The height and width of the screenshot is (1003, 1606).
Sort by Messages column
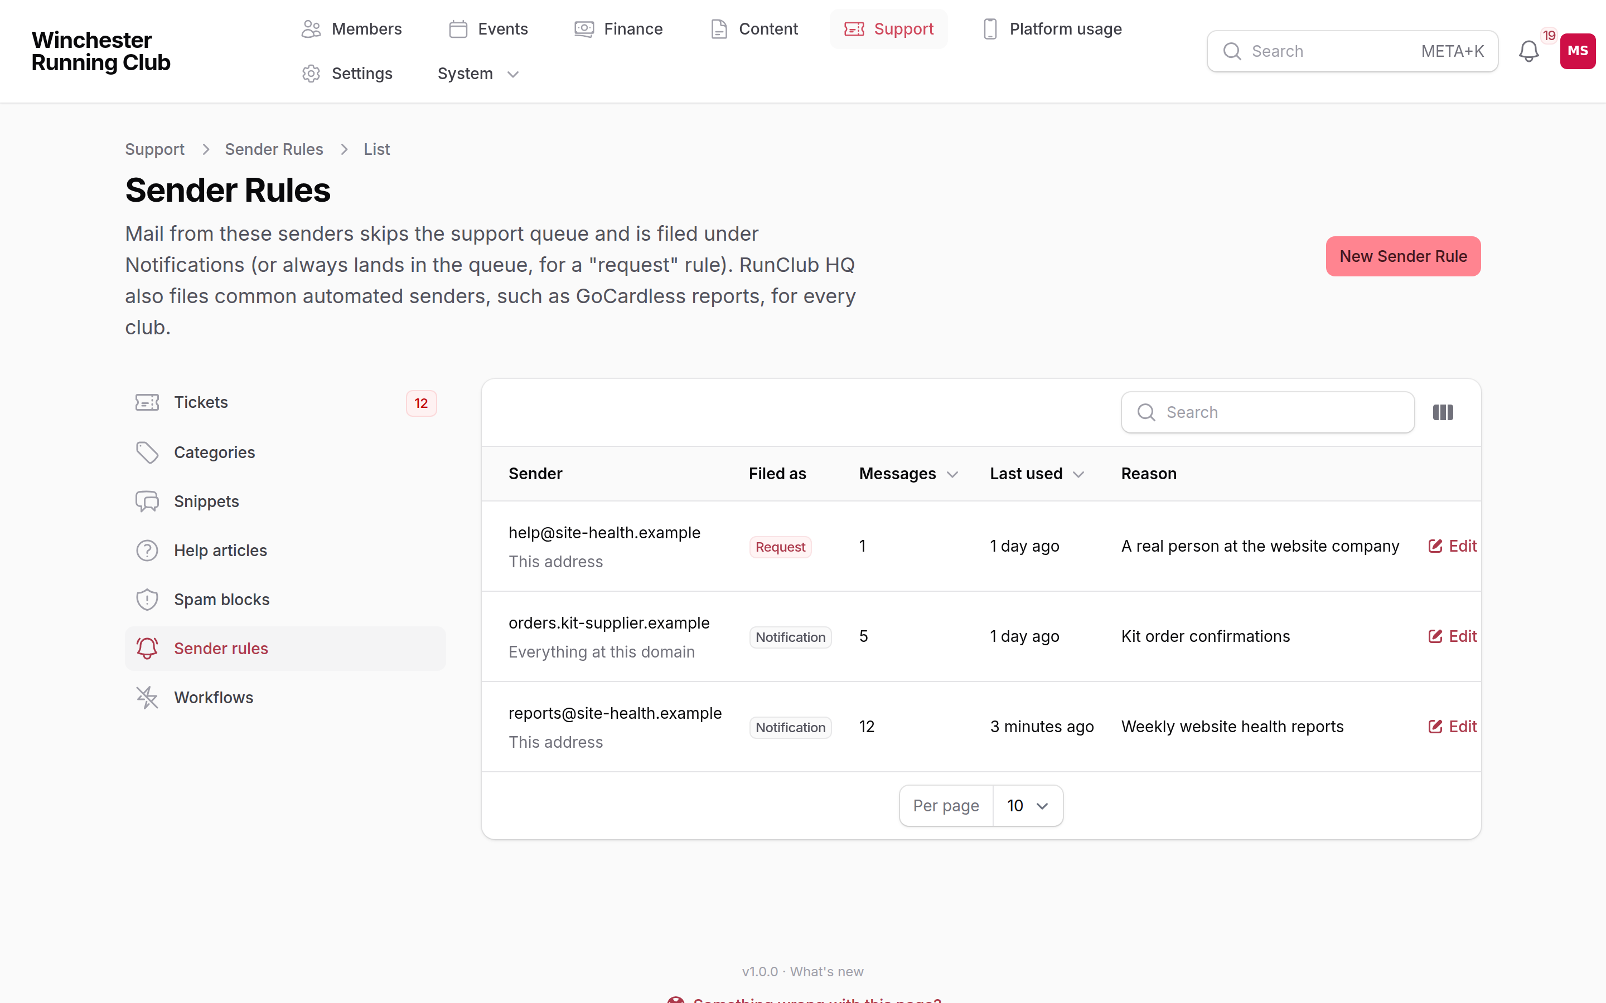coord(908,474)
